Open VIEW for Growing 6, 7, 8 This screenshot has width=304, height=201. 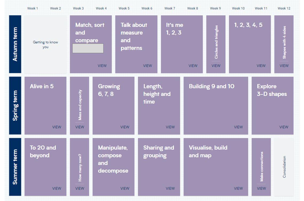[x=125, y=127]
